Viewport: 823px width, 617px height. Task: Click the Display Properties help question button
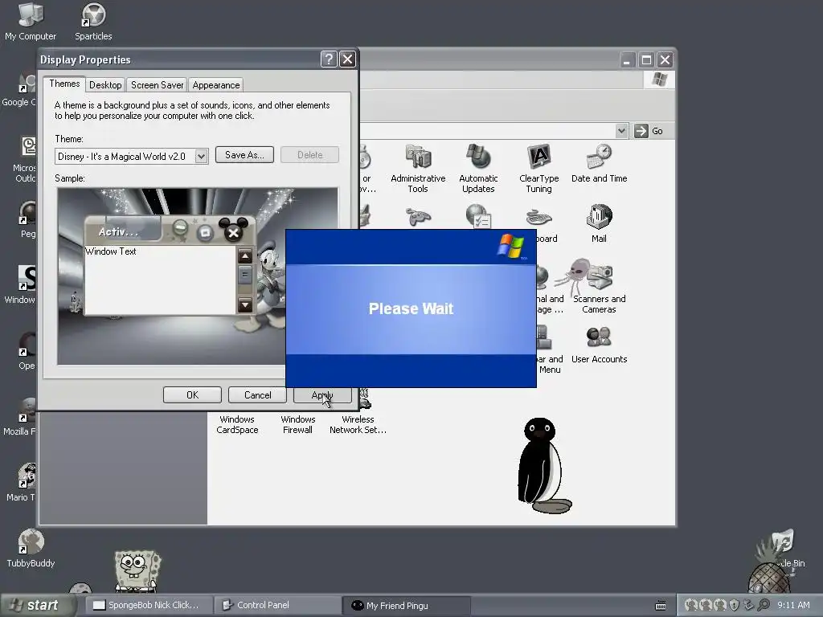point(329,59)
